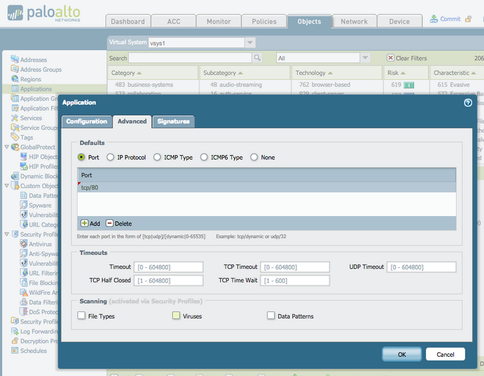Collapse the Custom Objects tree section
The width and height of the screenshot is (484, 376).
click(6, 186)
